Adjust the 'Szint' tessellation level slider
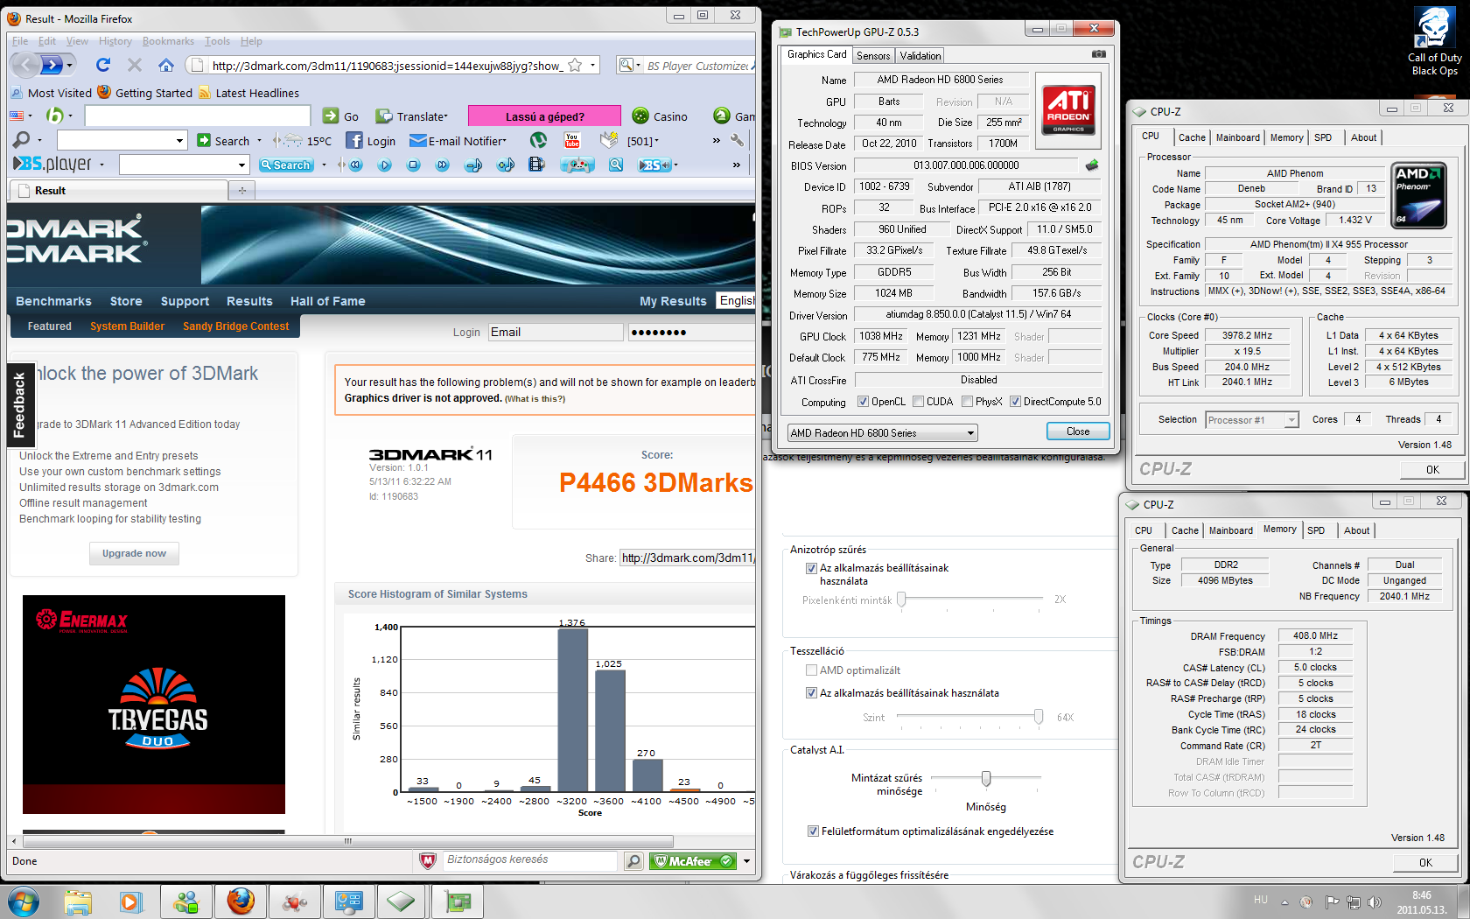The height and width of the screenshot is (919, 1470). coord(1039,717)
